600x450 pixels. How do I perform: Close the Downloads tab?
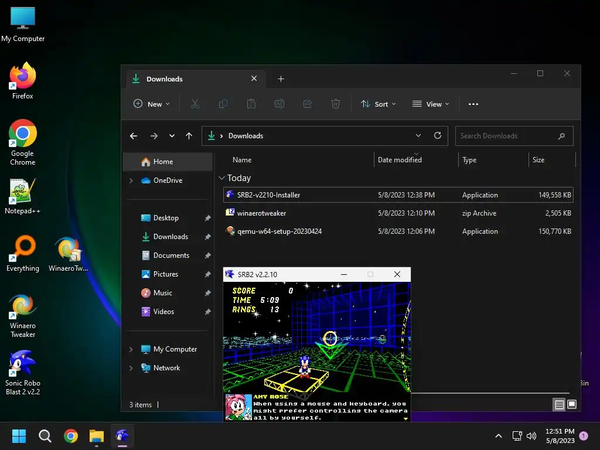coord(254,79)
